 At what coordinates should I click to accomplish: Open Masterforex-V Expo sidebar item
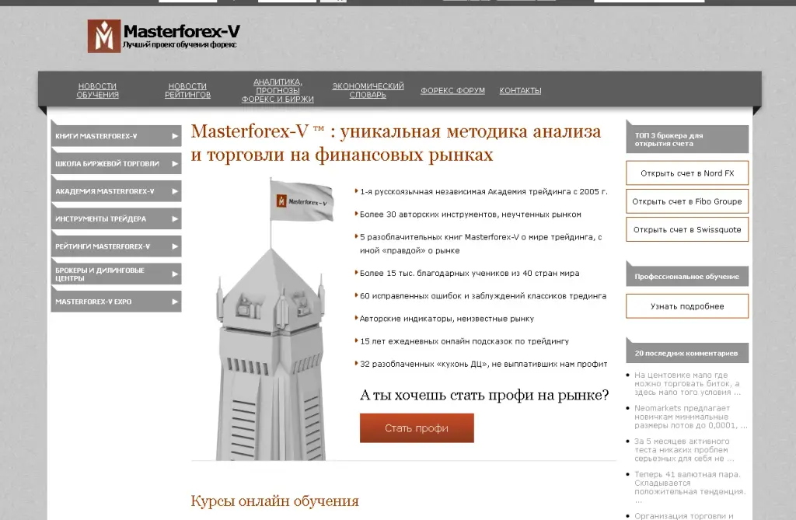tap(117, 301)
